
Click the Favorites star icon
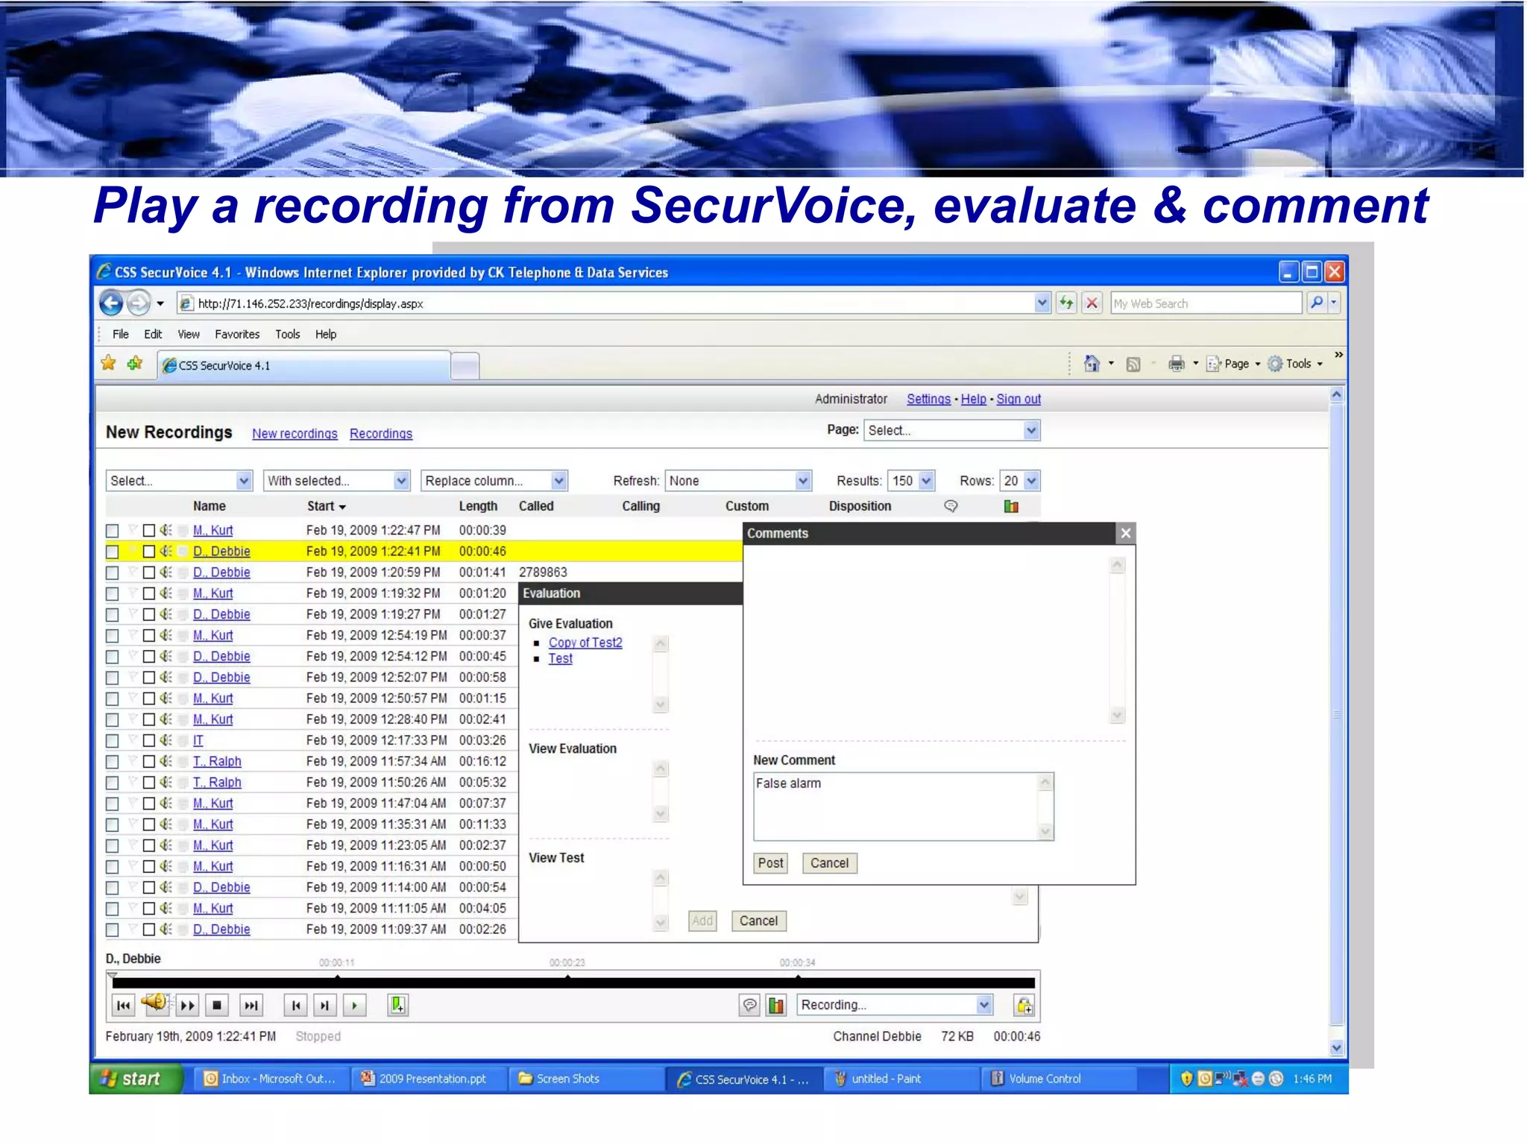(109, 364)
